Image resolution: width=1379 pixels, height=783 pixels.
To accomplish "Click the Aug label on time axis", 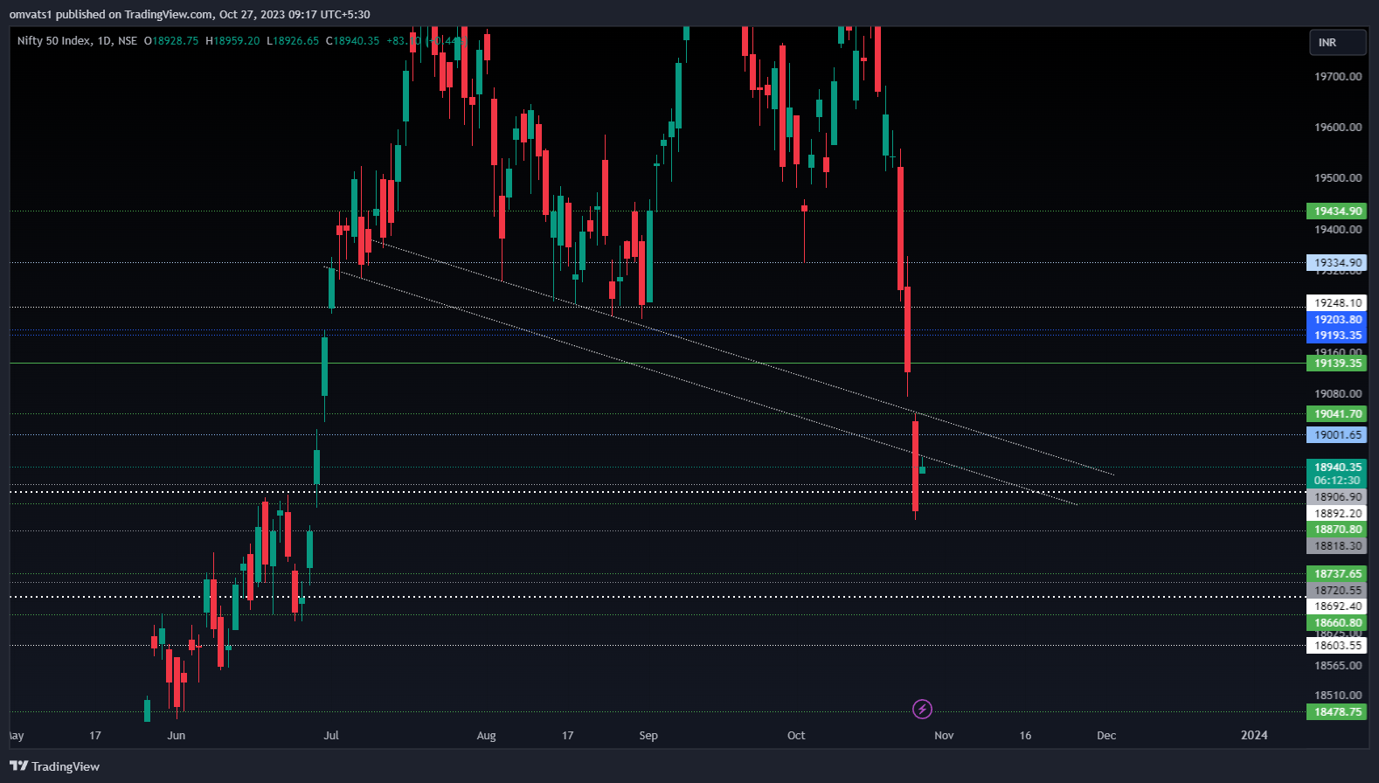I will point(486,735).
